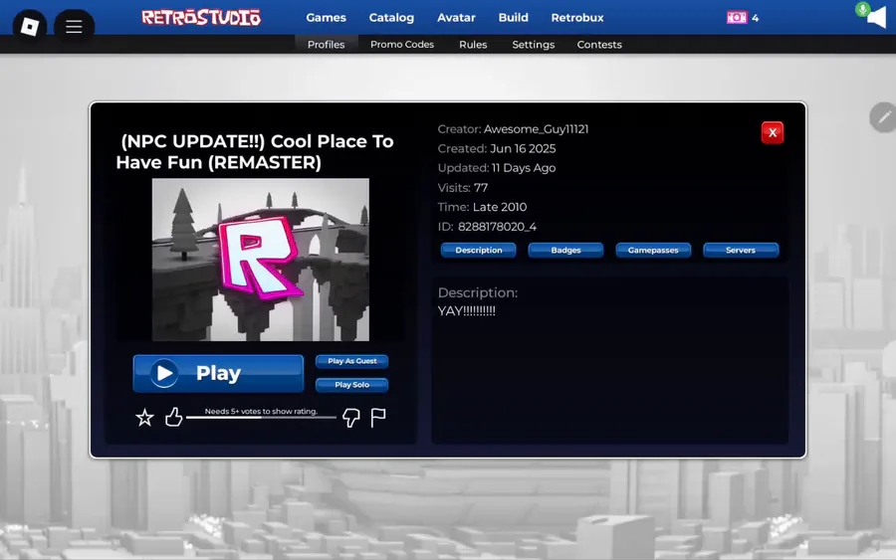
Task: Open the Roblox logo menu
Action: point(30,26)
